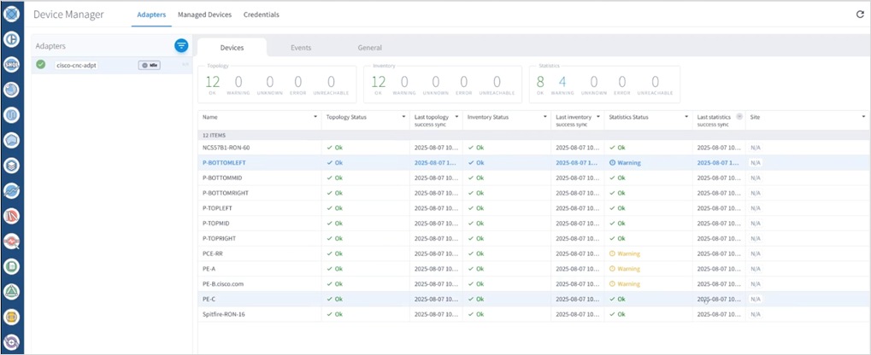Open the SHQL sidebar icon

12,64
